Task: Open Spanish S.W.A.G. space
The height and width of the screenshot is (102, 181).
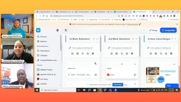Action: [47, 74]
